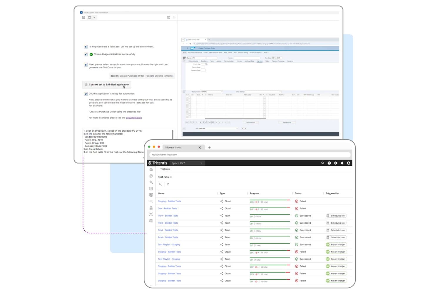Open the Standard PO dropdown in SAP window
435x290 pixels.
196,58
